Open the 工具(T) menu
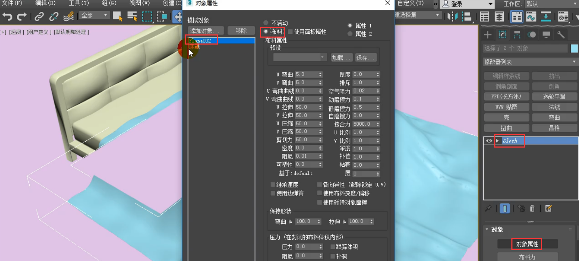 (x=79, y=3)
